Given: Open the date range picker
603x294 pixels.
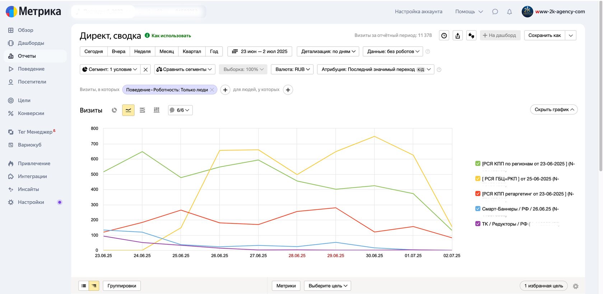Looking at the screenshot, I should pyautogui.click(x=260, y=52).
